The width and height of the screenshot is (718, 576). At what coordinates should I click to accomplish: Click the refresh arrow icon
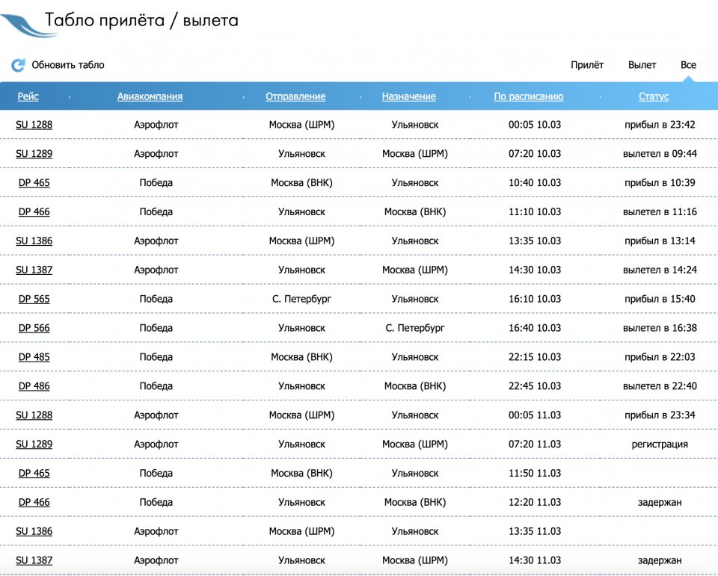click(18, 65)
